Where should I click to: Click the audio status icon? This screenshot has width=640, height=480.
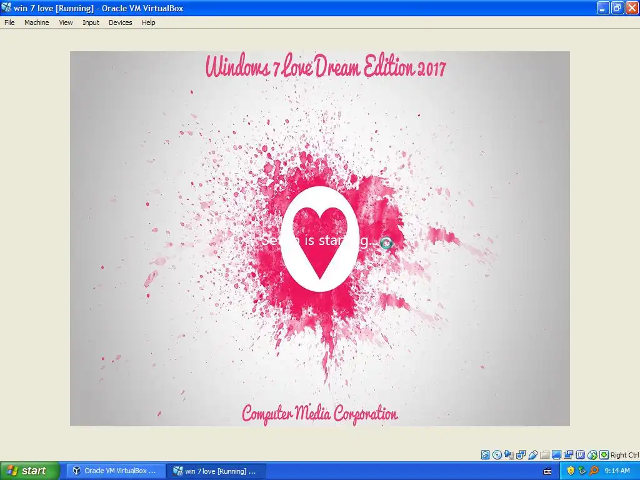(x=509, y=455)
